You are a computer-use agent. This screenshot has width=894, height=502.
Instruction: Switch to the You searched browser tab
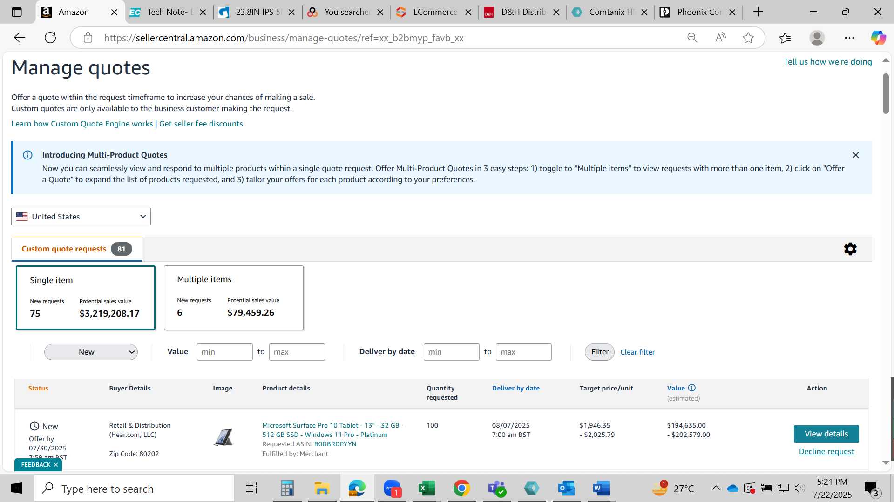[345, 12]
